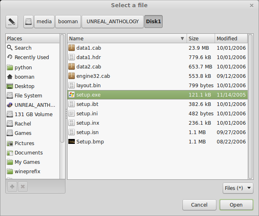Viewport: 259px width, 216px height.
Task: Click the remove bookmark X button
Action: click(23, 187)
